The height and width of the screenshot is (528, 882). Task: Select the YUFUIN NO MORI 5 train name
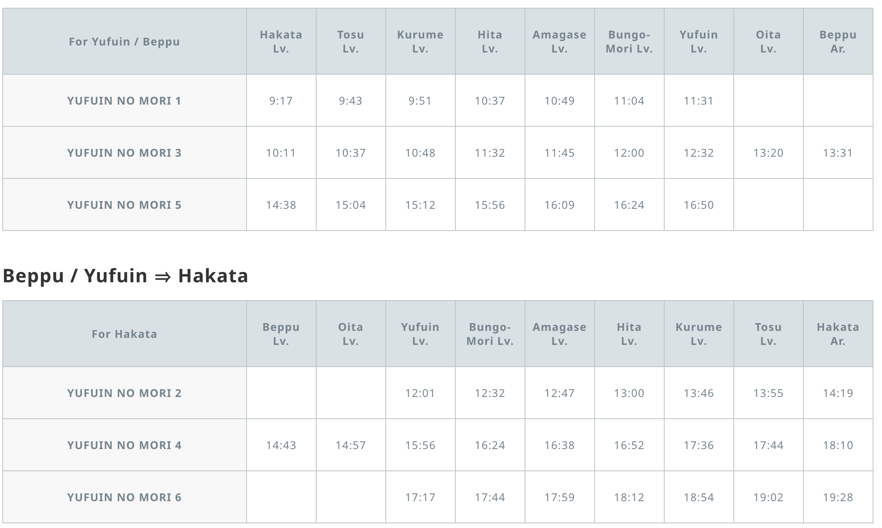[124, 205]
